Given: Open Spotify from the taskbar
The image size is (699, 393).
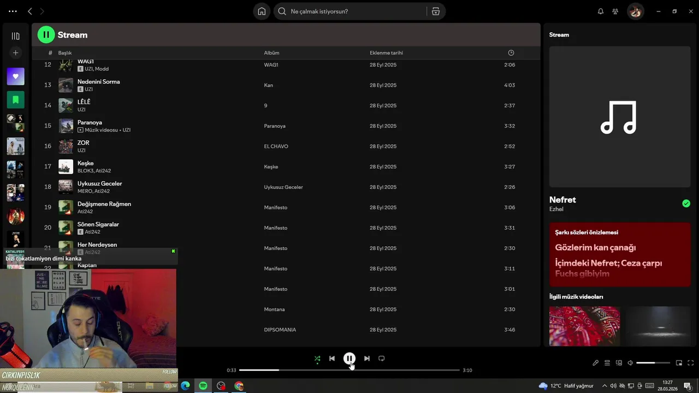Looking at the screenshot, I should click(x=203, y=386).
